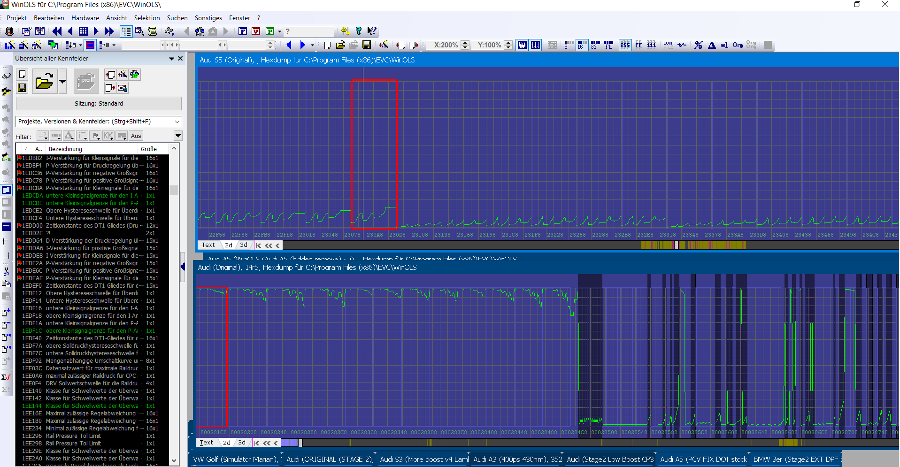Viewport: 900px width, 467px height.
Task: Click the import document icon with red arrow in panel
Action: pyautogui.click(x=110, y=75)
